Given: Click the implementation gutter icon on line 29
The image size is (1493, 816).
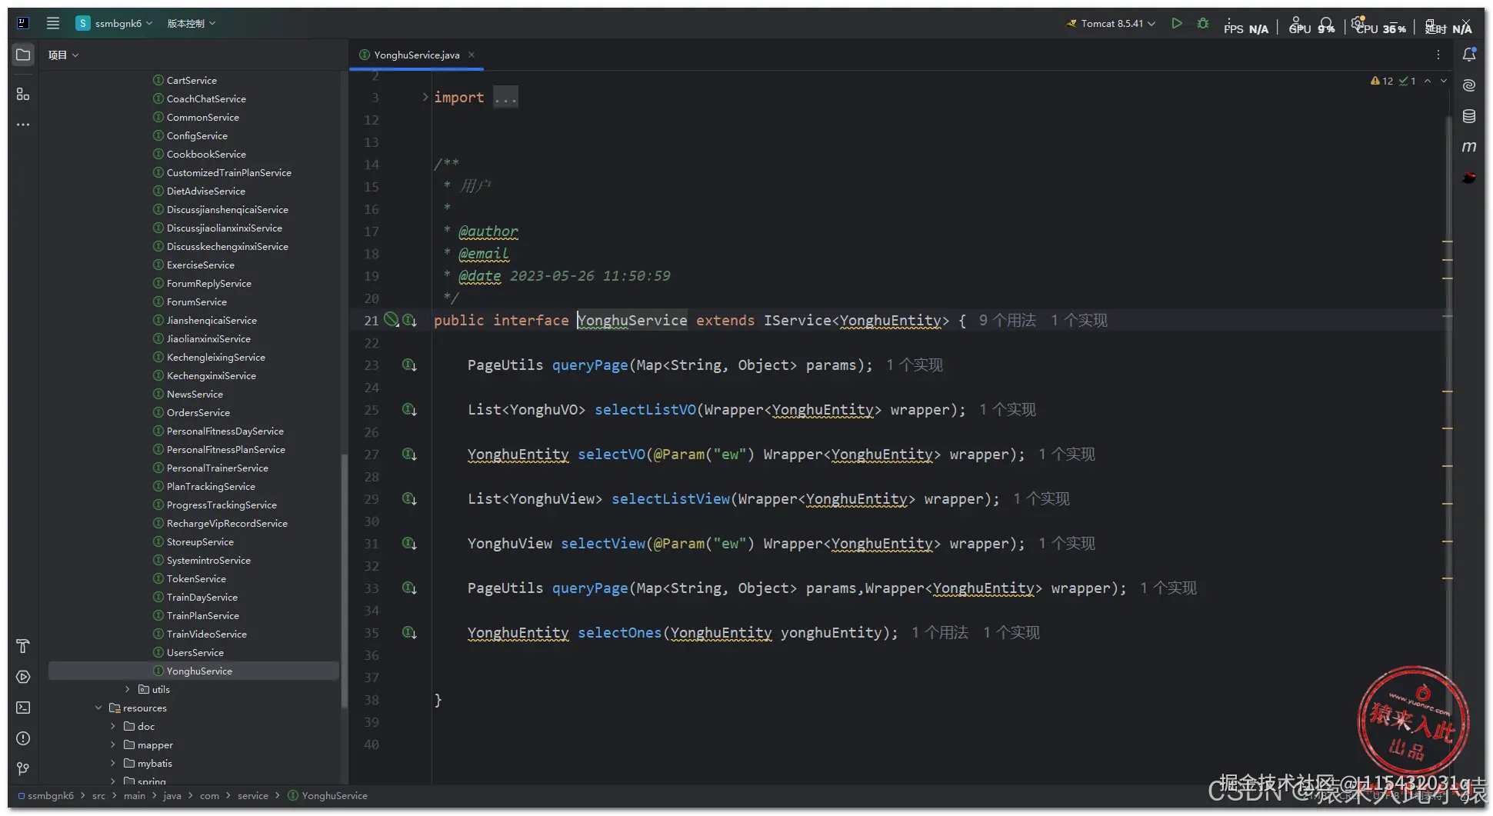Looking at the screenshot, I should (410, 498).
